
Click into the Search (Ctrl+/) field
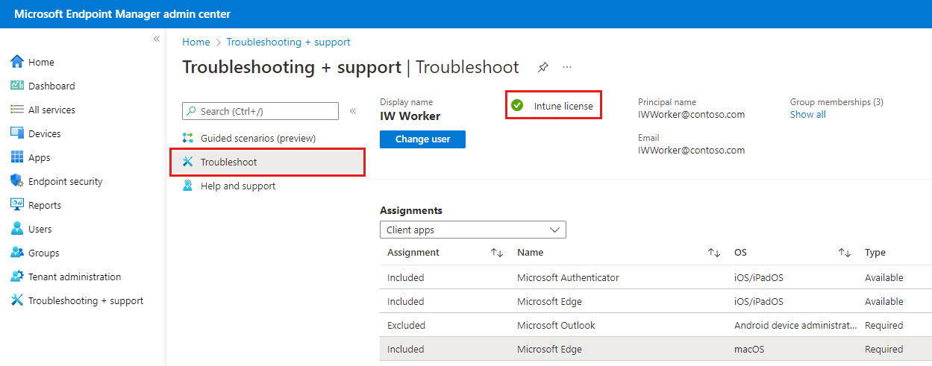(266, 111)
